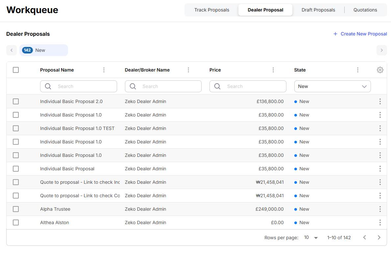
Task: Go to next page of table
Action: 379,237
